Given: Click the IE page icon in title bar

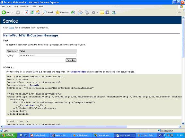Looking at the screenshot, I should [x=2, y=2].
